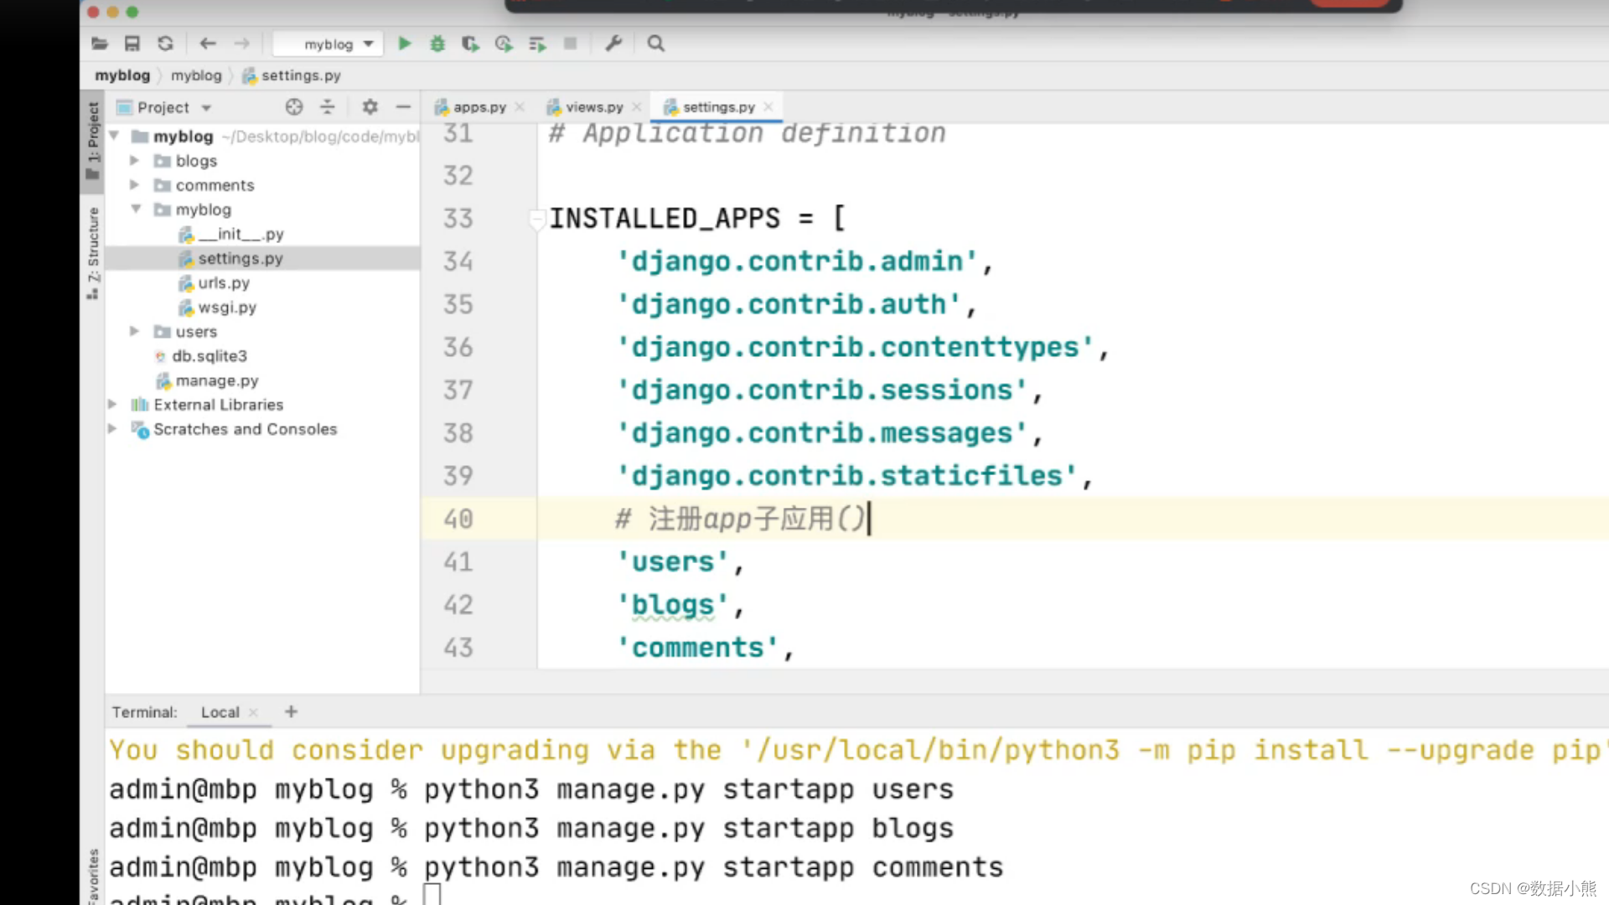Viewport: 1609px width, 905px height.
Task: Click myblog root in breadcrumb
Action: click(122, 75)
